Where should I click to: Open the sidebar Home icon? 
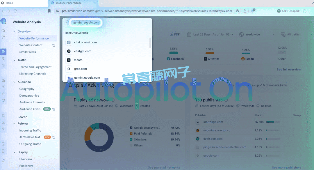3,31
